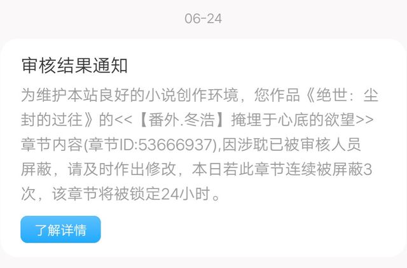407x268 pixels.
Task: Click the 06-24 date label
Action: tap(203, 18)
